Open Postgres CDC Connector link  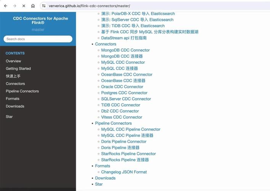124,93
